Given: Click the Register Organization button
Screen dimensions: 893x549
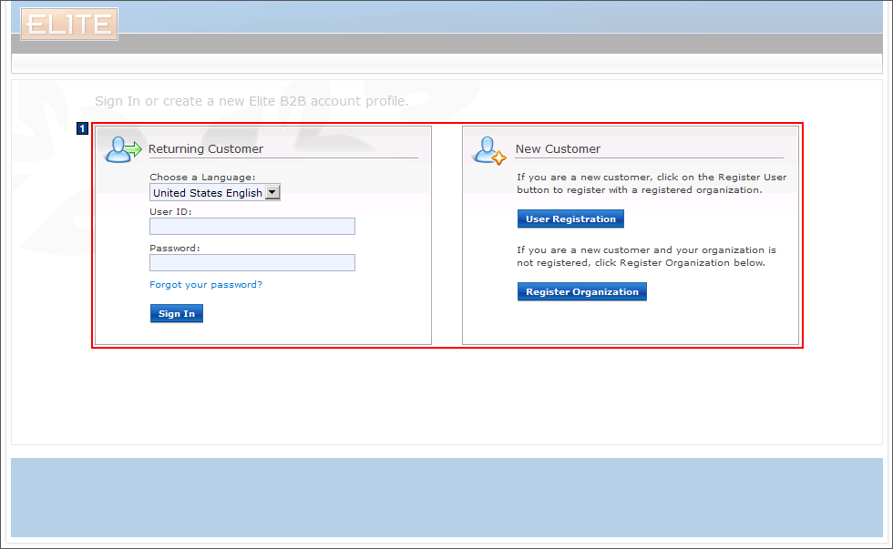Looking at the screenshot, I should (x=582, y=292).
